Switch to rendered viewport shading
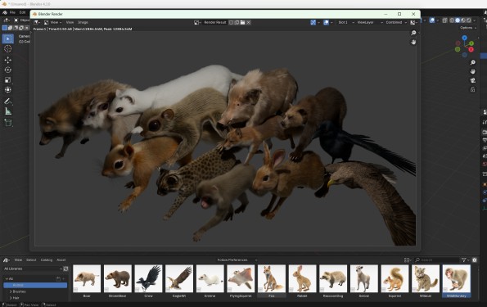The height and width of the screenshot is (307, 487). click(468, 20)
